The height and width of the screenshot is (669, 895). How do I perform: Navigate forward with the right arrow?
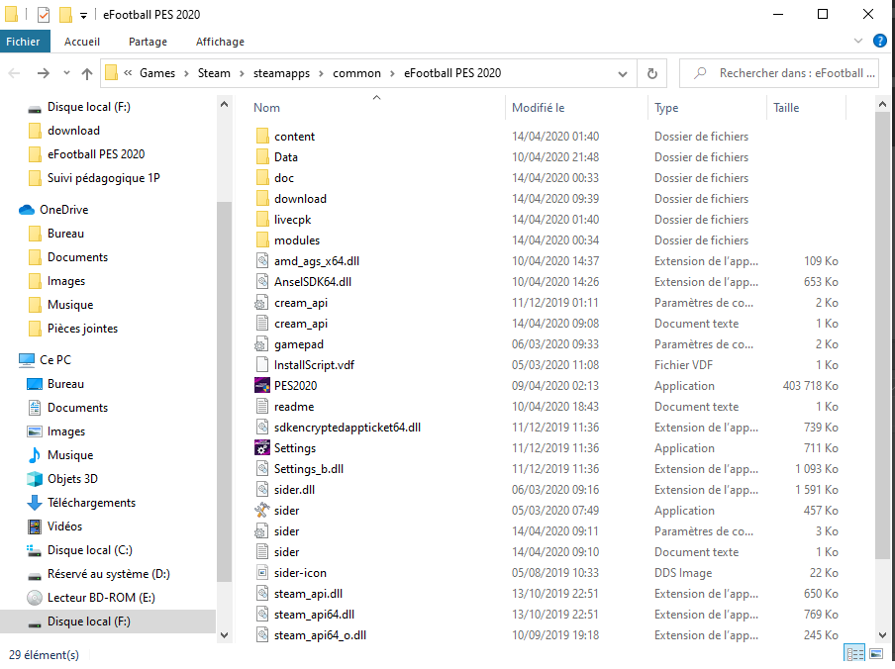(x=43, y=73)
